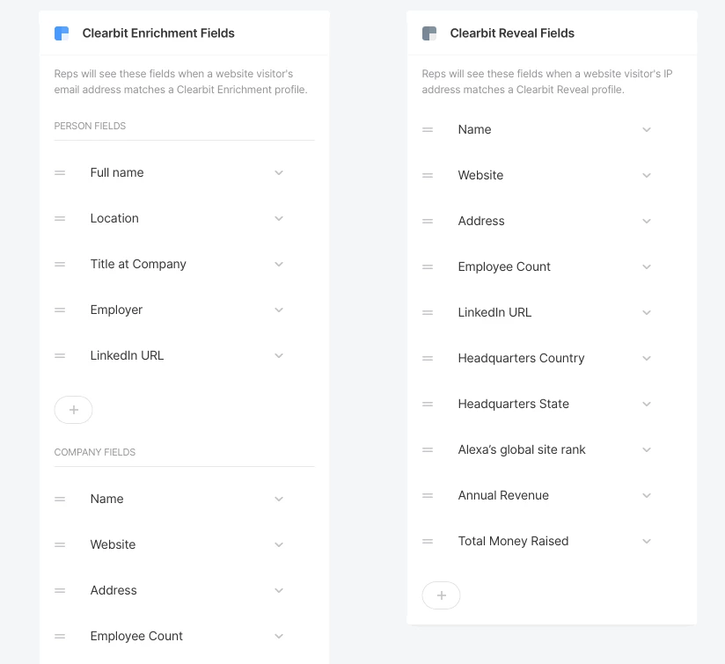This screenshot has height=664, width=725.
Task: Open the company Name field dropdown
Action: (x=279, y=499)
